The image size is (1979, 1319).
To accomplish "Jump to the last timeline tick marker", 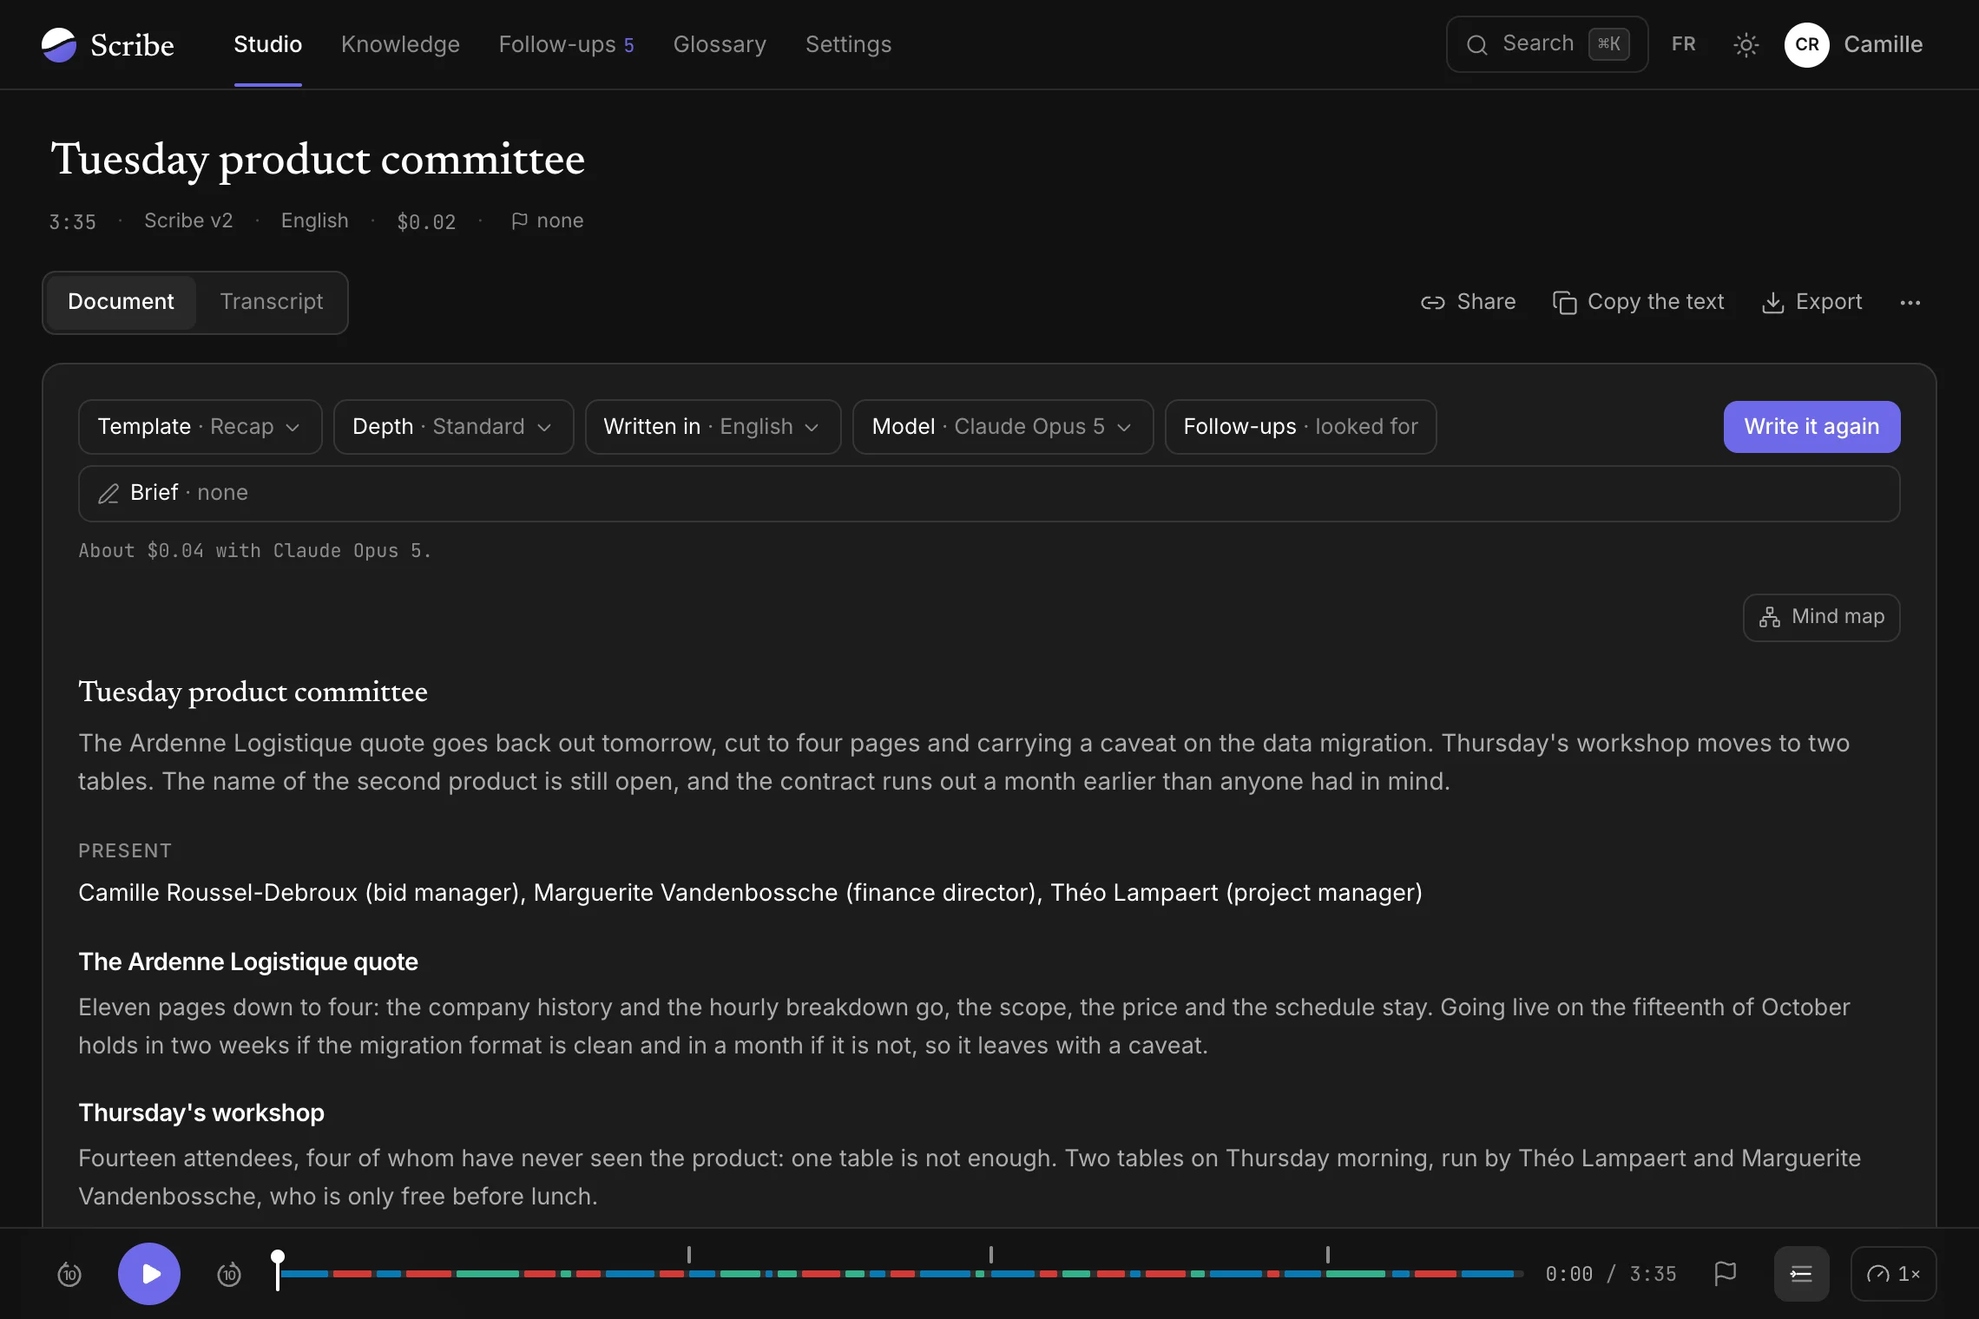I will point(1328,1255).
